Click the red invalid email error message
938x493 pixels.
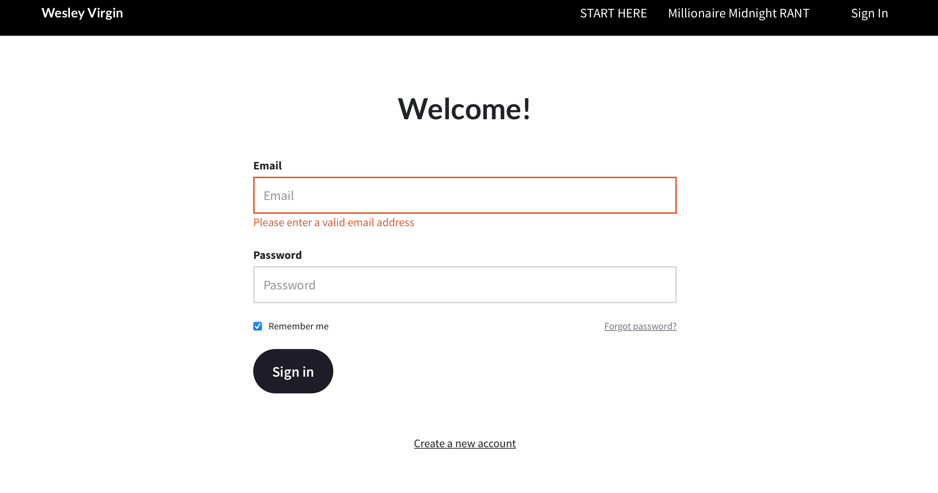pos(334,222)
